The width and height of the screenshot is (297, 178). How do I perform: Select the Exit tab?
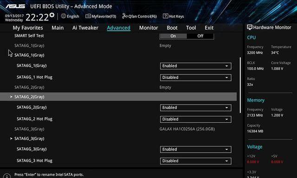(x=209, y=28)
